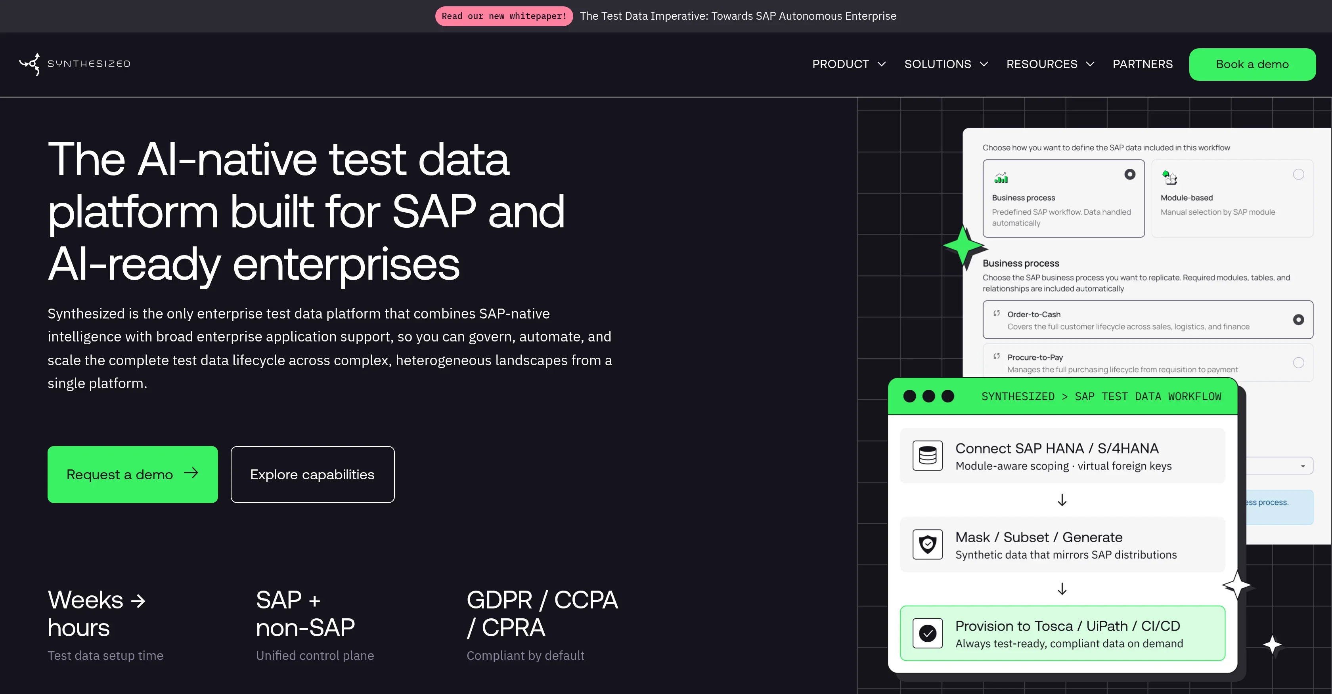Select the Business process radio button

pyautogui.click(x=1130, y=175)
